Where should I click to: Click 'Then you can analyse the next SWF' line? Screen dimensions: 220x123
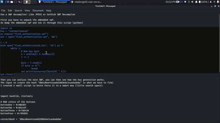point(53,80)
